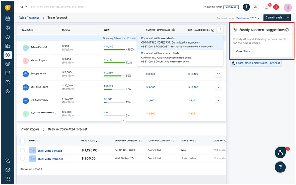Open the Products cube icon in sidebar
The height and width of the screenshot is (185, 296).
point(7,64)
